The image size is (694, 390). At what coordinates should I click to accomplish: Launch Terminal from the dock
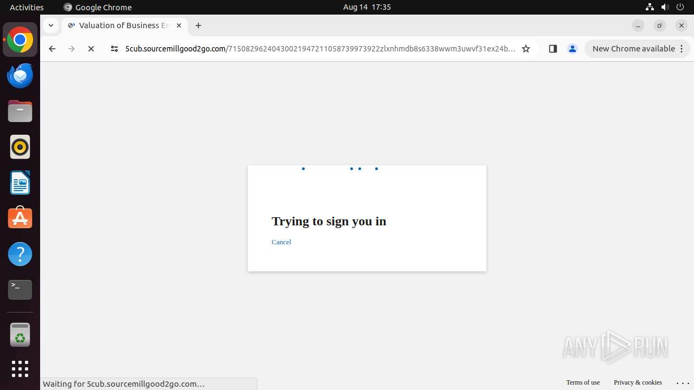point(20,290)
